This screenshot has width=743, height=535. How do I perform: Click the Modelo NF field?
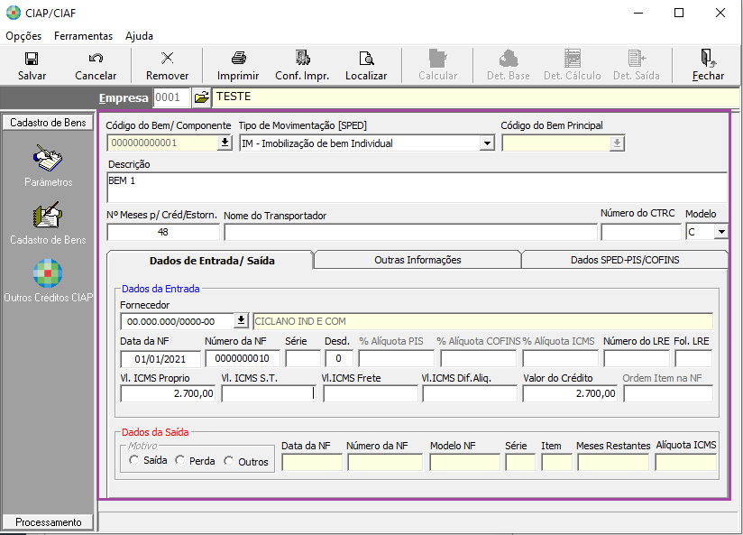coord(465,462)
